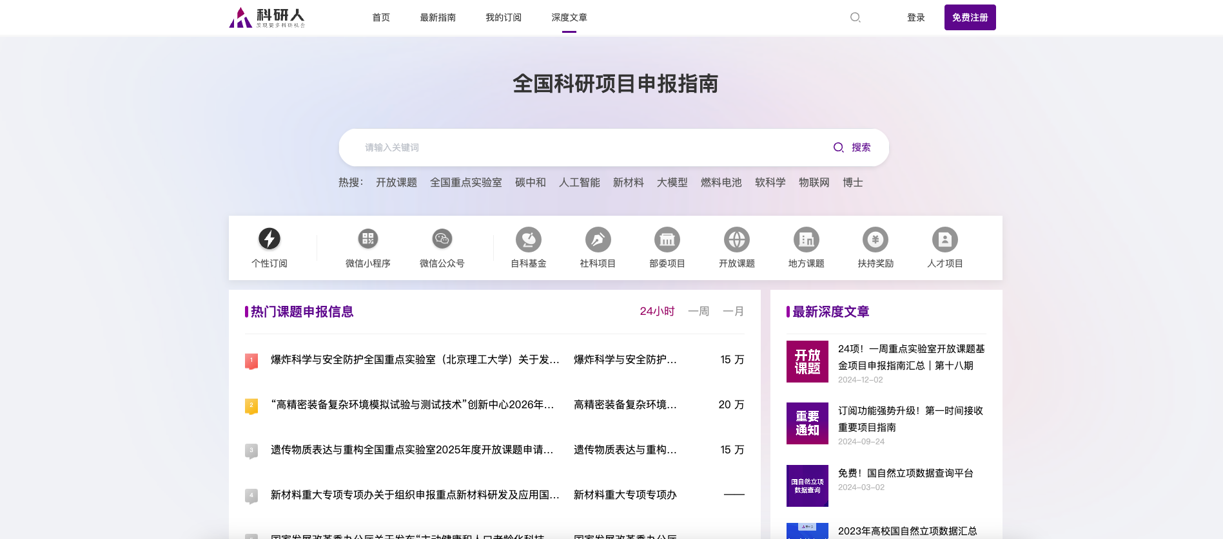
Task: Select hot search 燃料电池
Action: tap(721, 182)
